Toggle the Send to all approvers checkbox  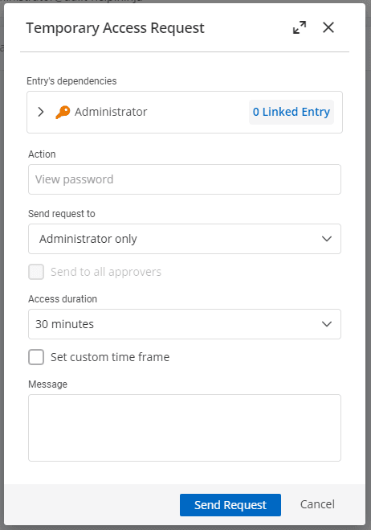point(36,272)
